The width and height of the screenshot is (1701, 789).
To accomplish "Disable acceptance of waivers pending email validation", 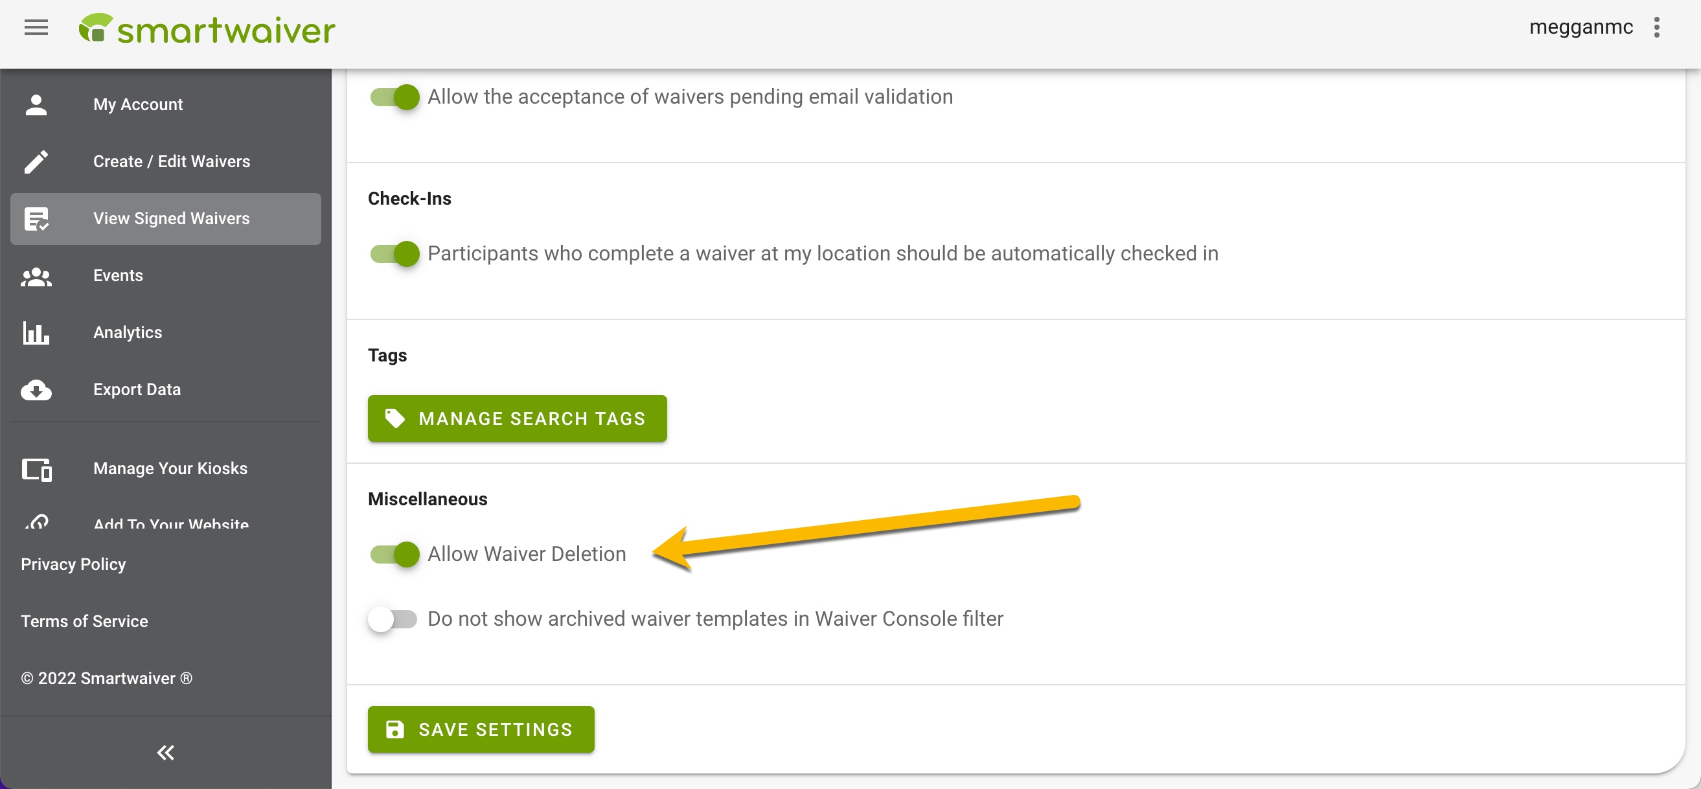I will coord(394,97).
